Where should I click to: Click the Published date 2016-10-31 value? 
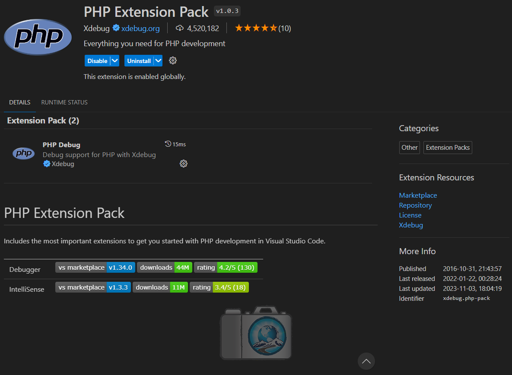coord(472,269)
